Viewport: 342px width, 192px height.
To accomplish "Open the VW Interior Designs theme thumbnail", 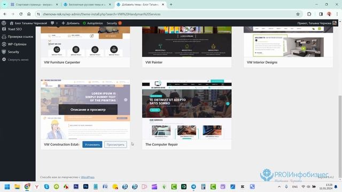I will click(x=288, y=42).
